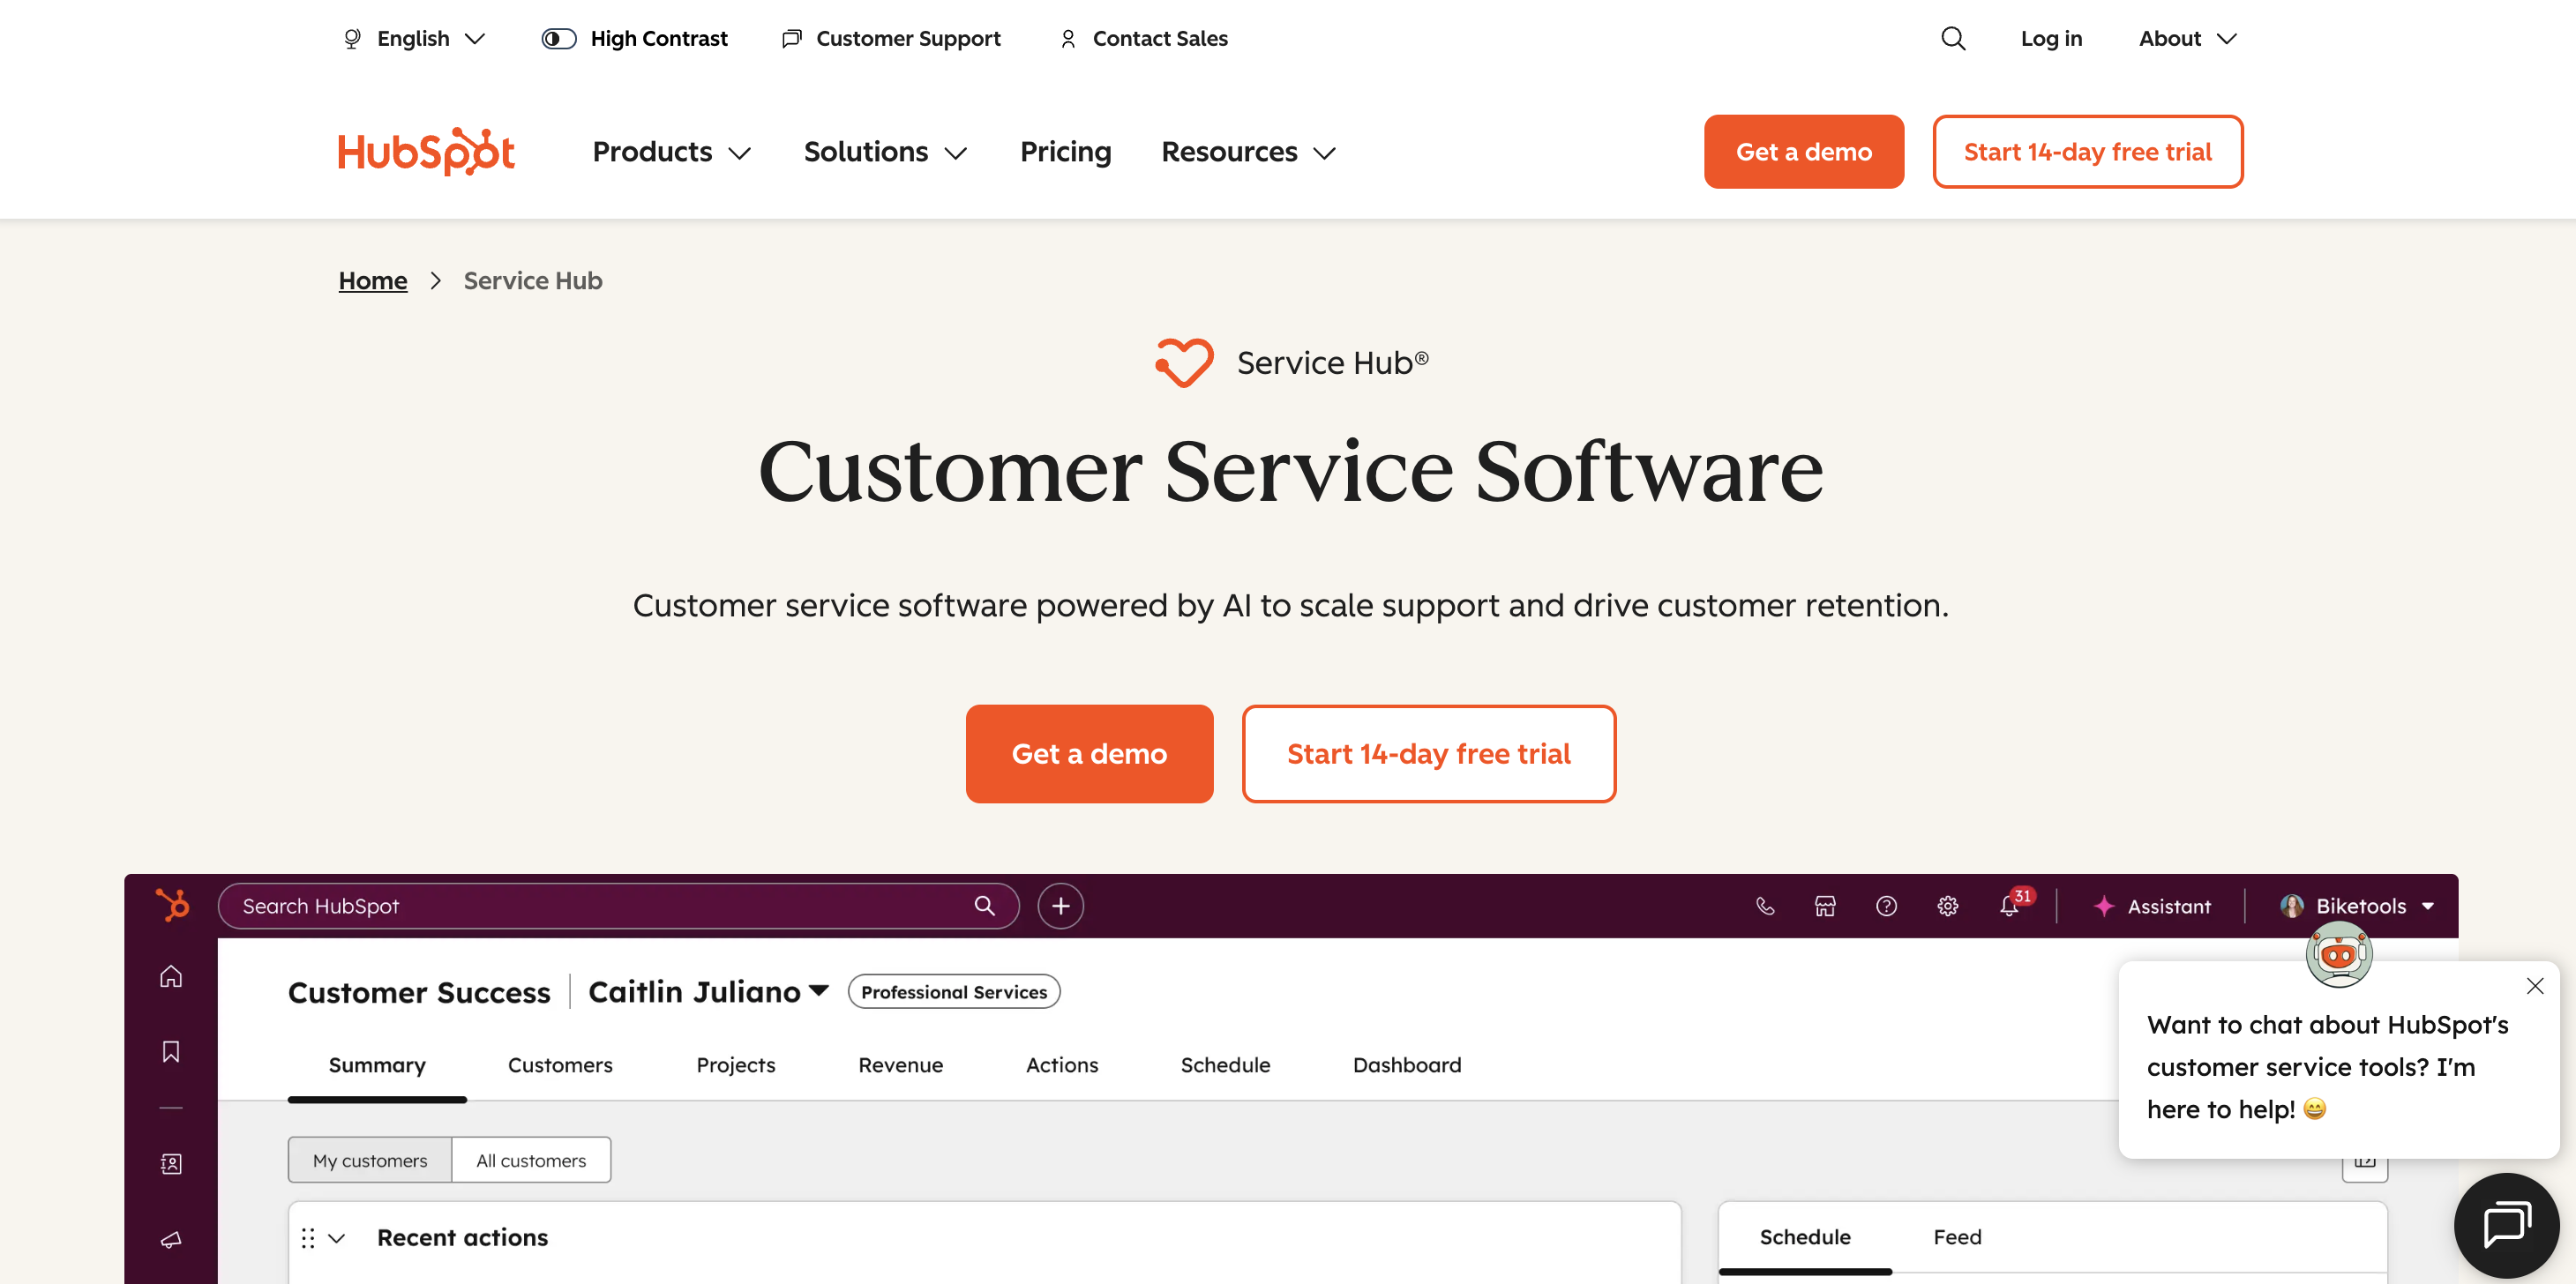
Task: Click the home icon in left sidebar
Action: tap(171, 976)
